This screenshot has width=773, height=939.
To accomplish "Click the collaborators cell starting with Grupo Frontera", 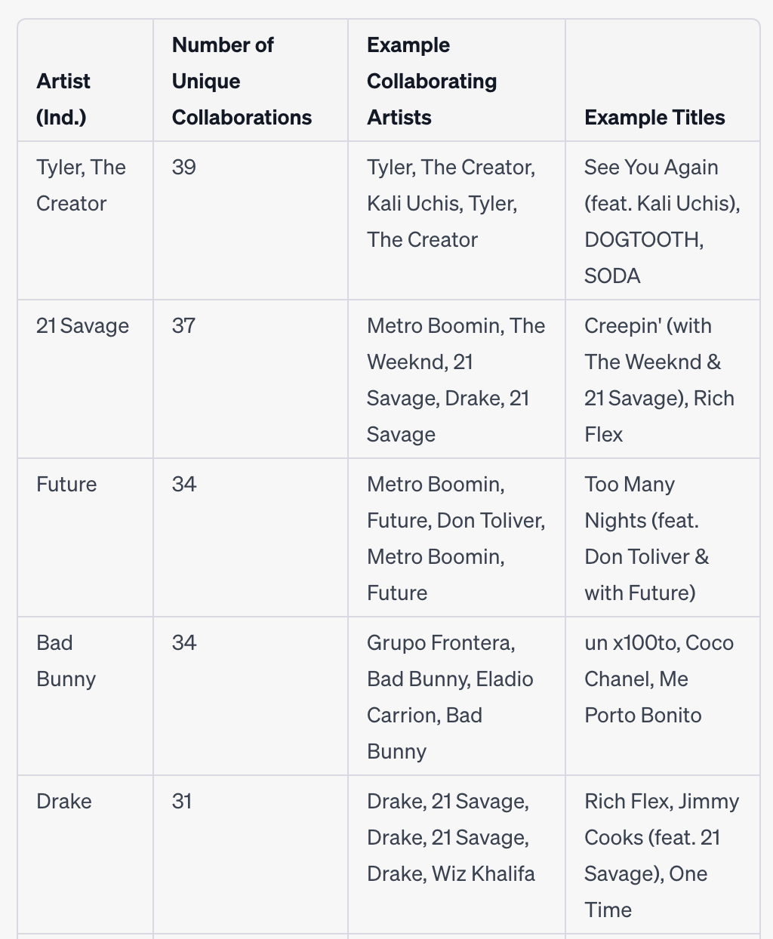I will [450, 697].
